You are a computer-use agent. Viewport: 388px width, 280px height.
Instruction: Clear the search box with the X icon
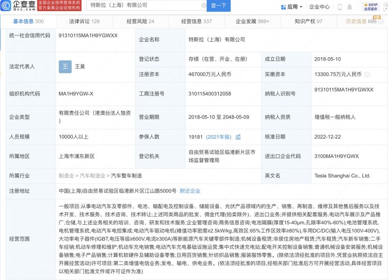(204, 5)
